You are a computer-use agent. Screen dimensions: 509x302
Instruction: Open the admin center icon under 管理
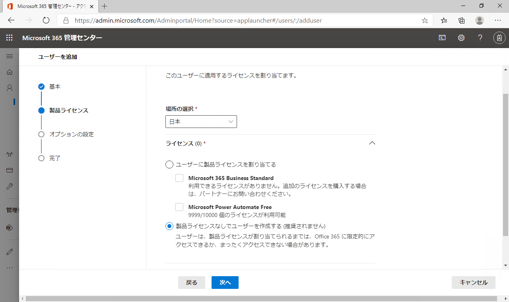[x=10, y=228]
